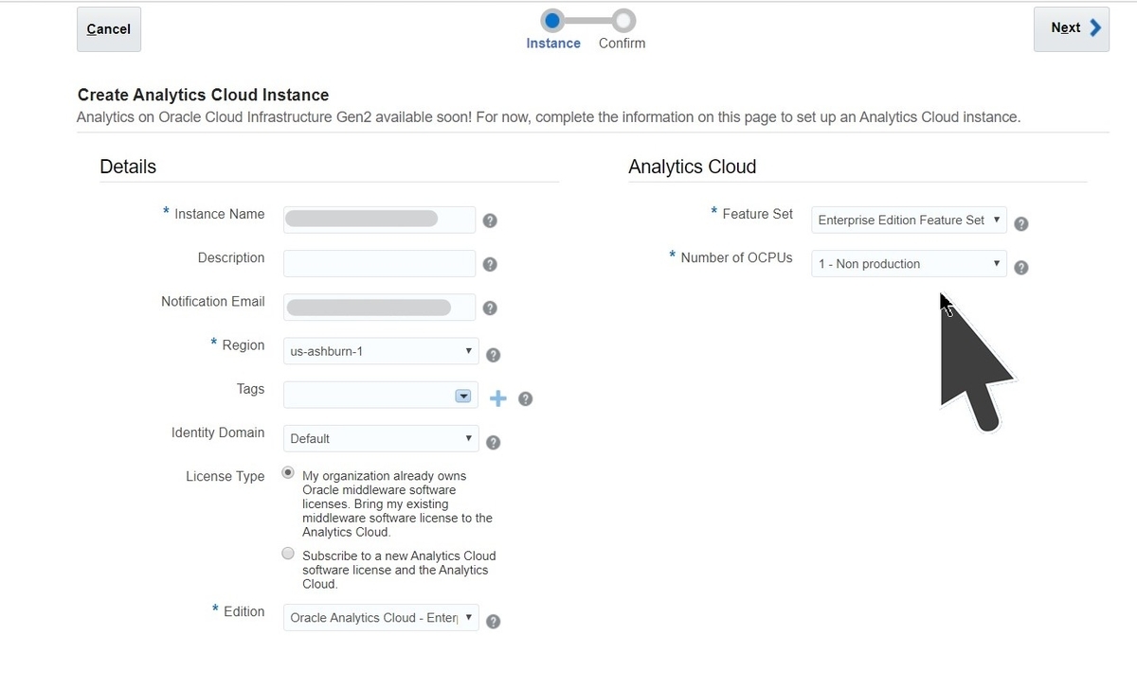Open help icon next to Tags field
Image resolution: width=1137 pixels, height=688 pixels.
click(x=526, y=398)
